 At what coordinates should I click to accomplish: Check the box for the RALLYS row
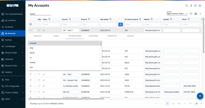(x=35, y=92)
